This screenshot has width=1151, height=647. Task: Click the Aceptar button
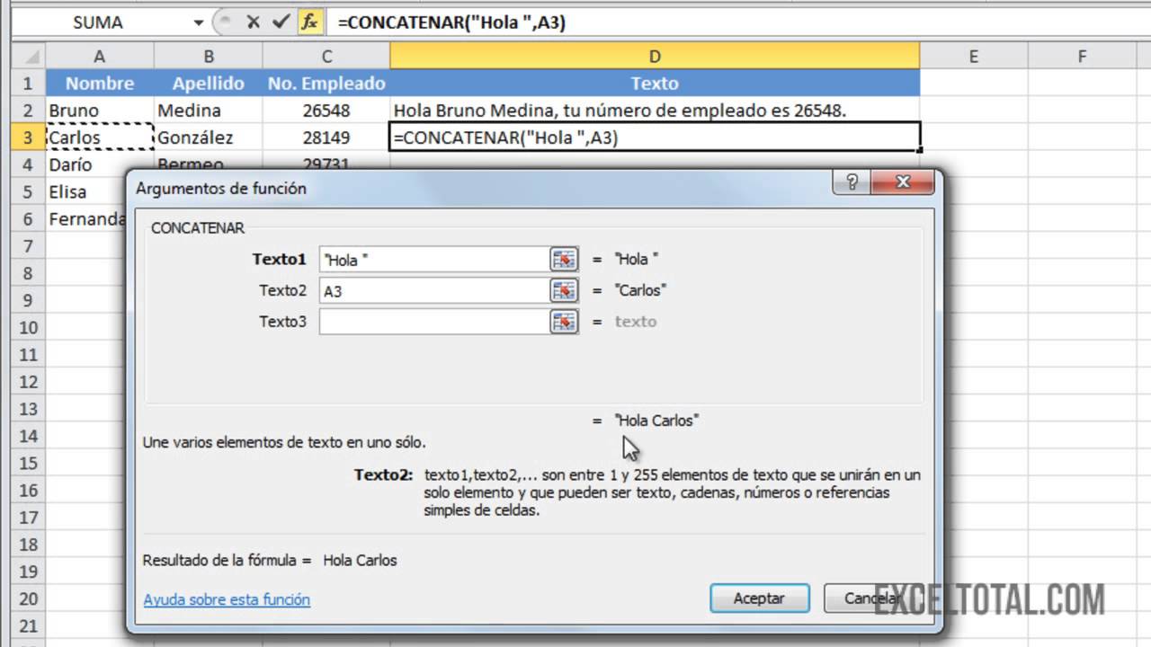coord(759,598)
